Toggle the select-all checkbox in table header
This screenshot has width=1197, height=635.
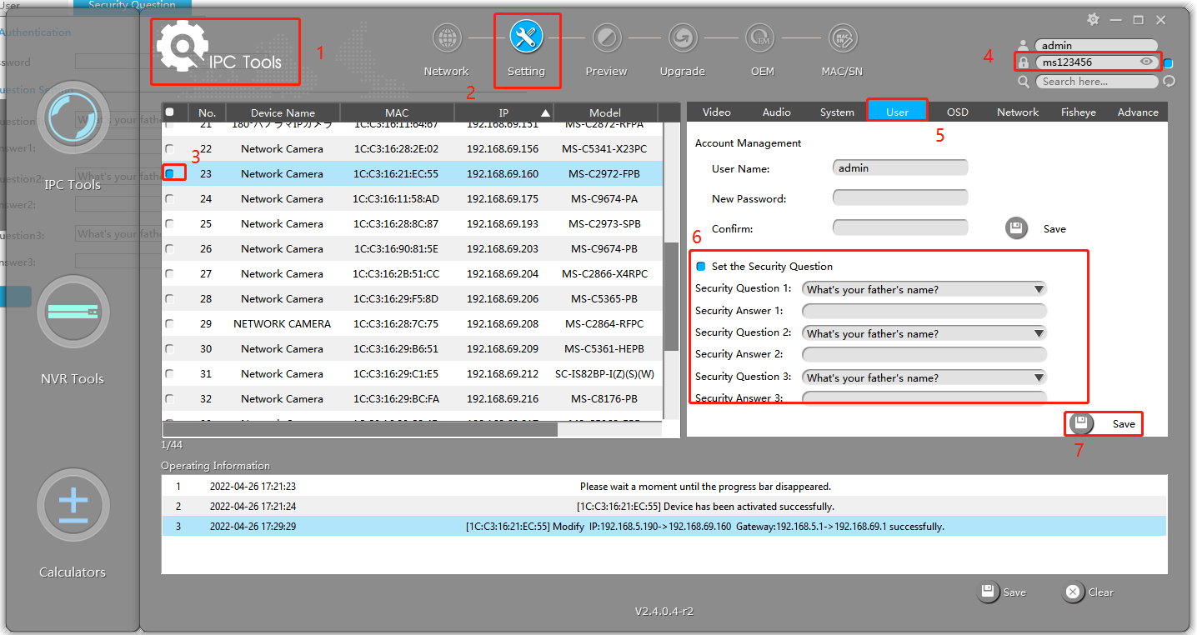point(170,112)
